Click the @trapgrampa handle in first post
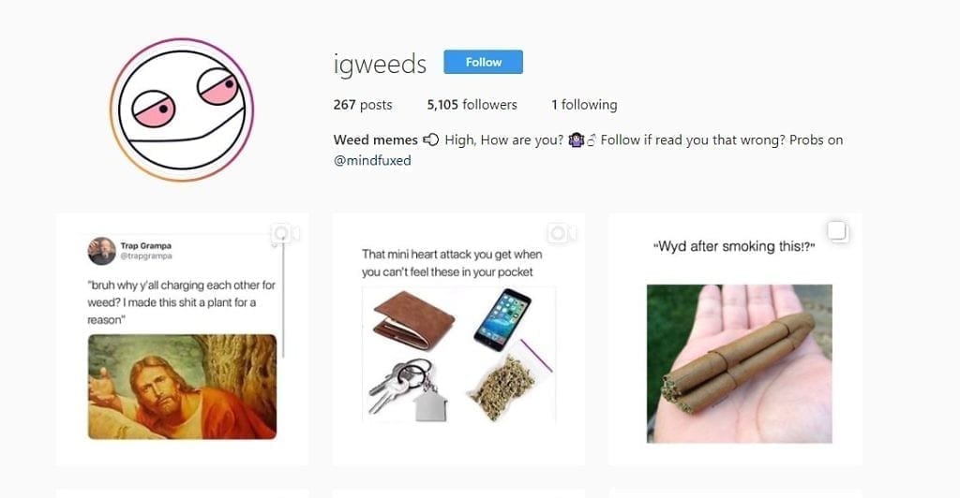This screenshot has width=960, height=498. 146,256
